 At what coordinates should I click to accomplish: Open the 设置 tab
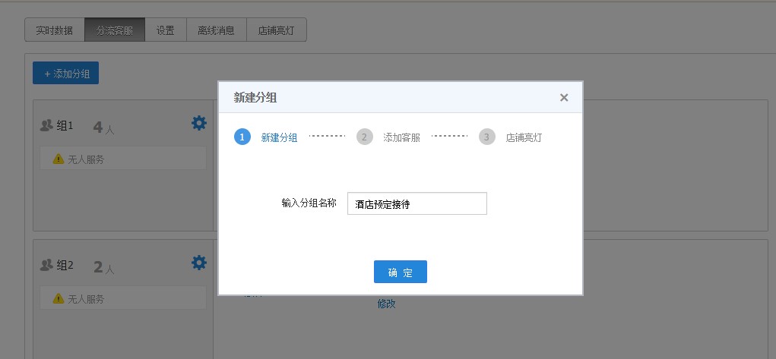click(x=166, y=30)
